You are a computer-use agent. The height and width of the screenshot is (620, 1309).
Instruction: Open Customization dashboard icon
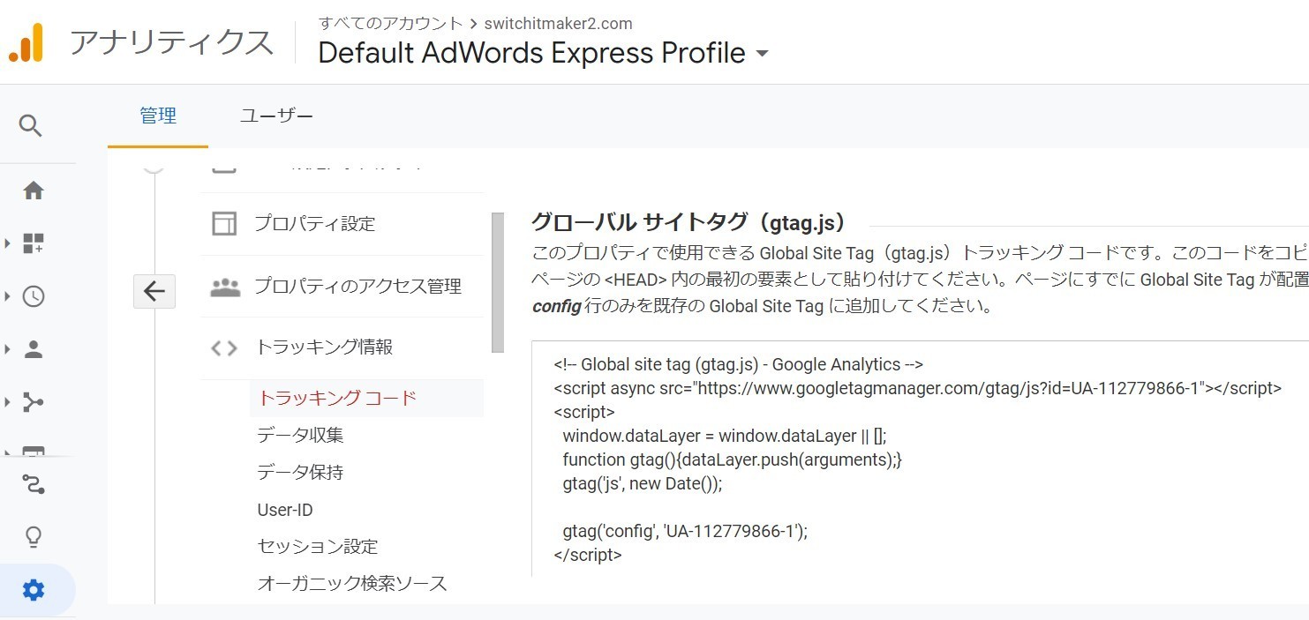coord(34,243)
